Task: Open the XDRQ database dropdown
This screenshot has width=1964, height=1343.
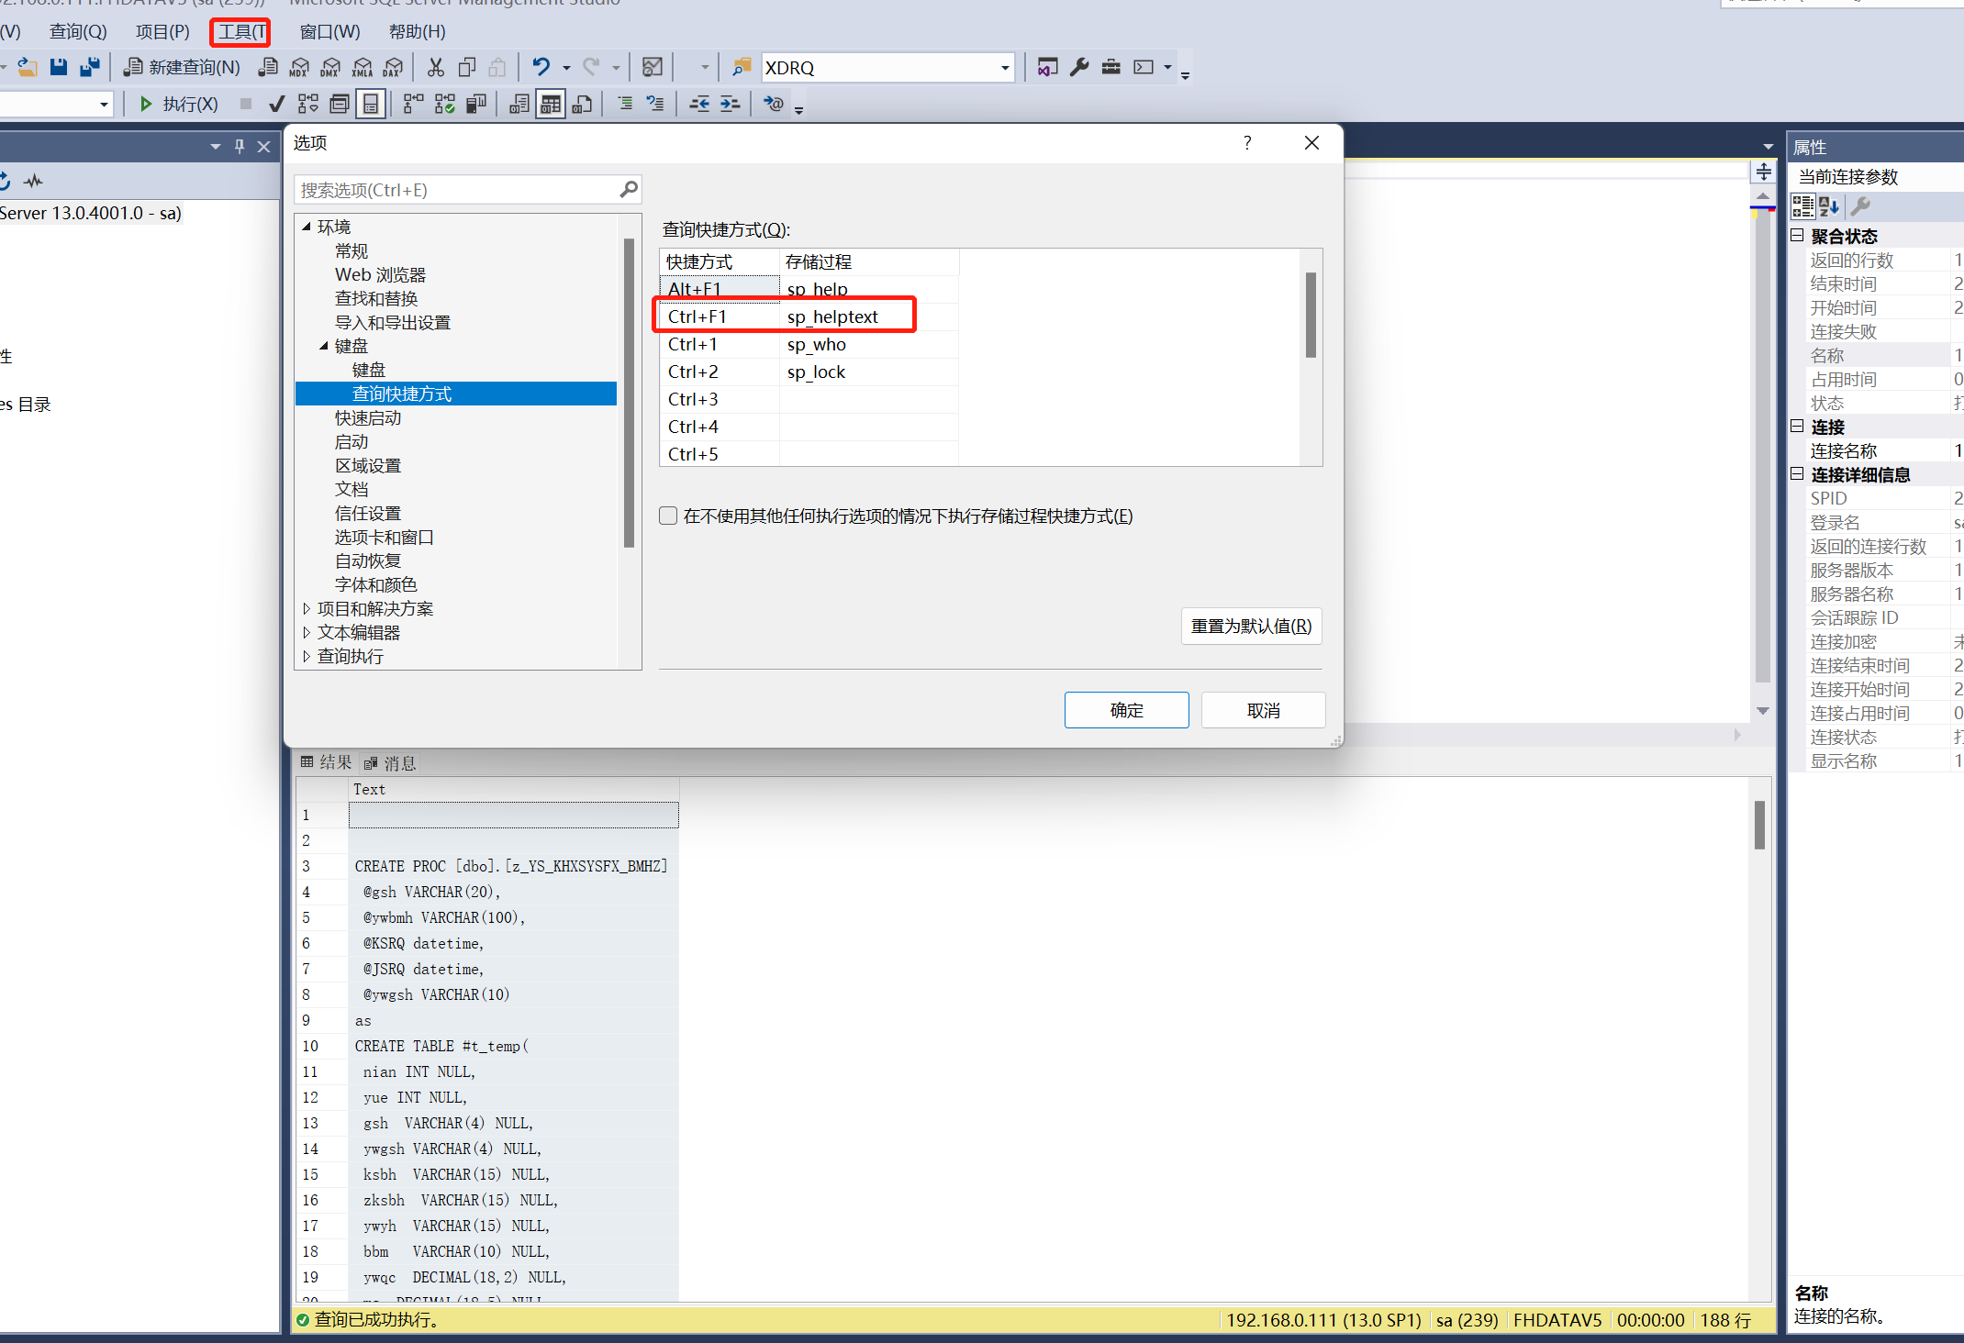Action: (x=1005, y=68)
